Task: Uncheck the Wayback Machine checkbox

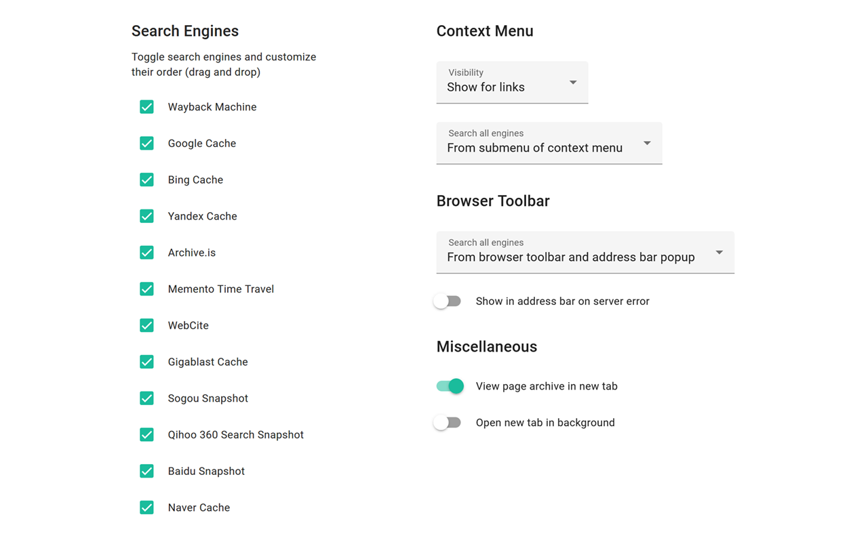Action: click(146, 107)
